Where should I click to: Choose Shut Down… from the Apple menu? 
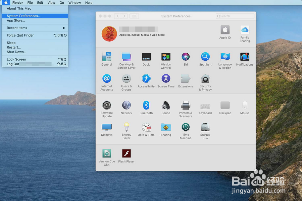[35, 52]
